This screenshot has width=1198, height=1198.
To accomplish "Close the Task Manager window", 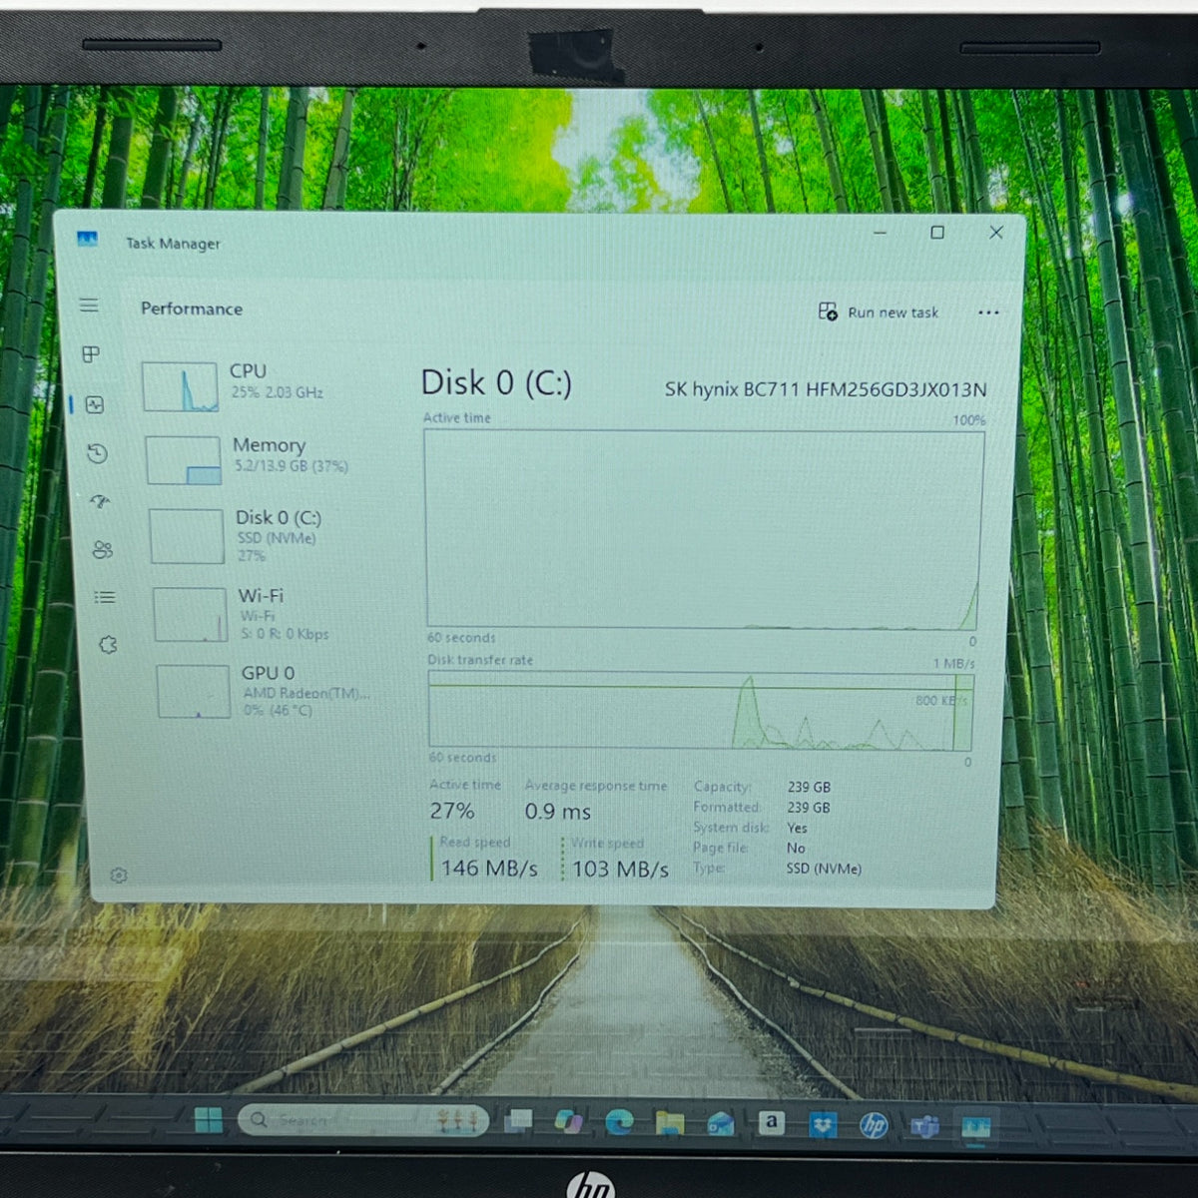I will coord(996,233).
